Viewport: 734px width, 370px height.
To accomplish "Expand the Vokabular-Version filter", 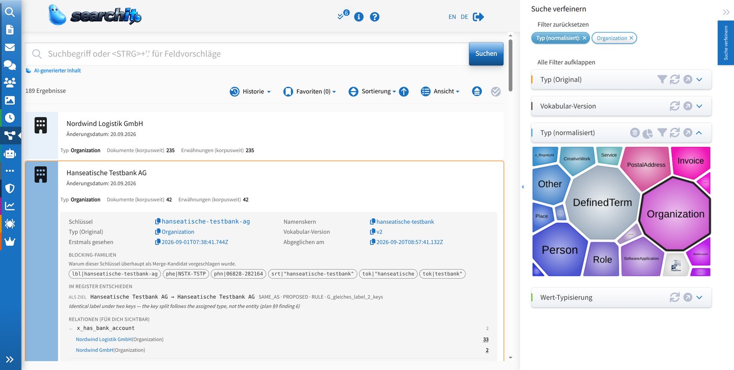I will tap(699, 106).
